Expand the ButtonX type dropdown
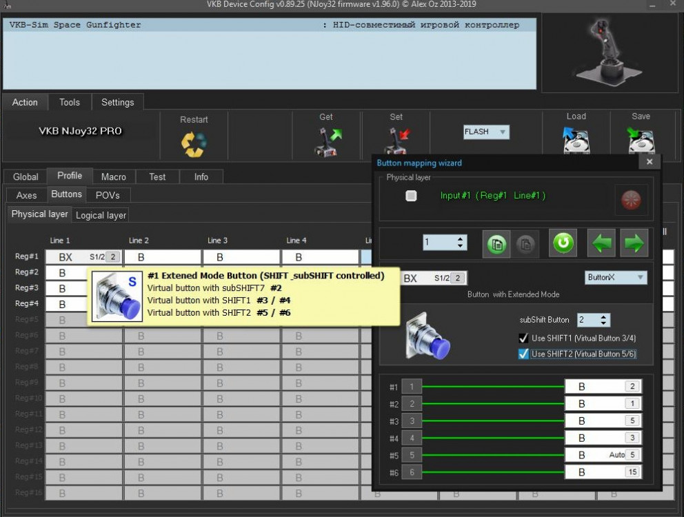This screenshot has width=684, height=517. (616, 277)
